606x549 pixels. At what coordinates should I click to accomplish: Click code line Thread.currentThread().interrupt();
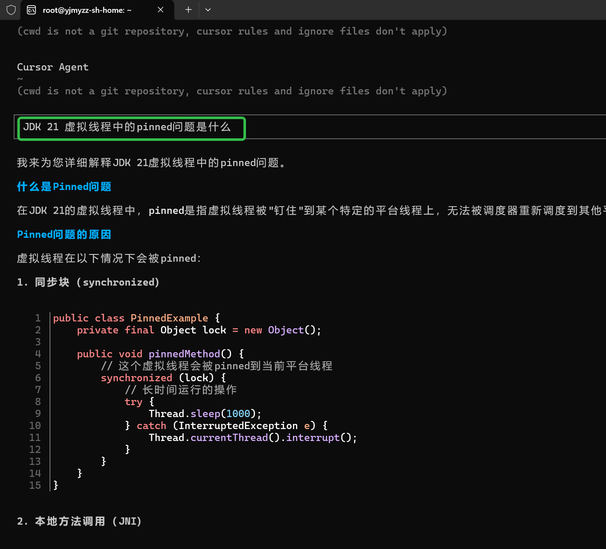click(x=253, y=438)
